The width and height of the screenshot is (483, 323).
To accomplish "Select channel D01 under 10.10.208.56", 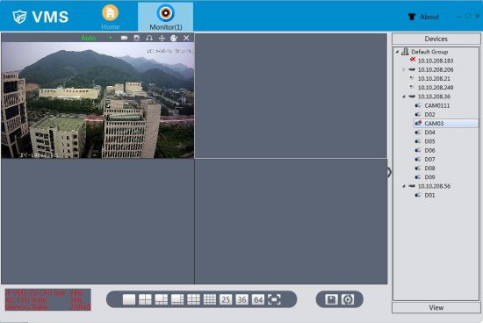I will pyautogui.click(x=429, y=195).
